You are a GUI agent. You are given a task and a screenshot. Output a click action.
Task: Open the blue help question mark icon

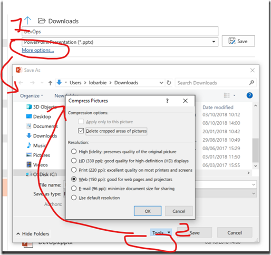point(249,95)
